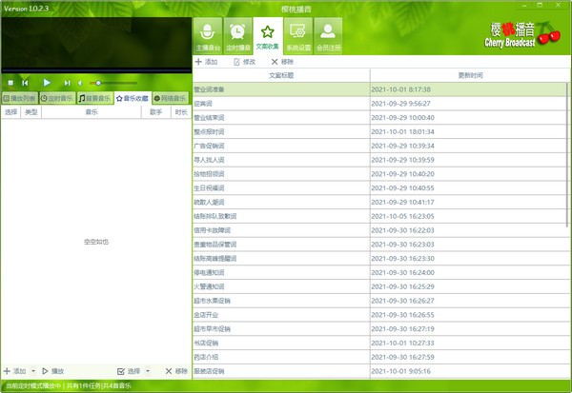Select the 整点报时词 row

click(x=380, y=132)
